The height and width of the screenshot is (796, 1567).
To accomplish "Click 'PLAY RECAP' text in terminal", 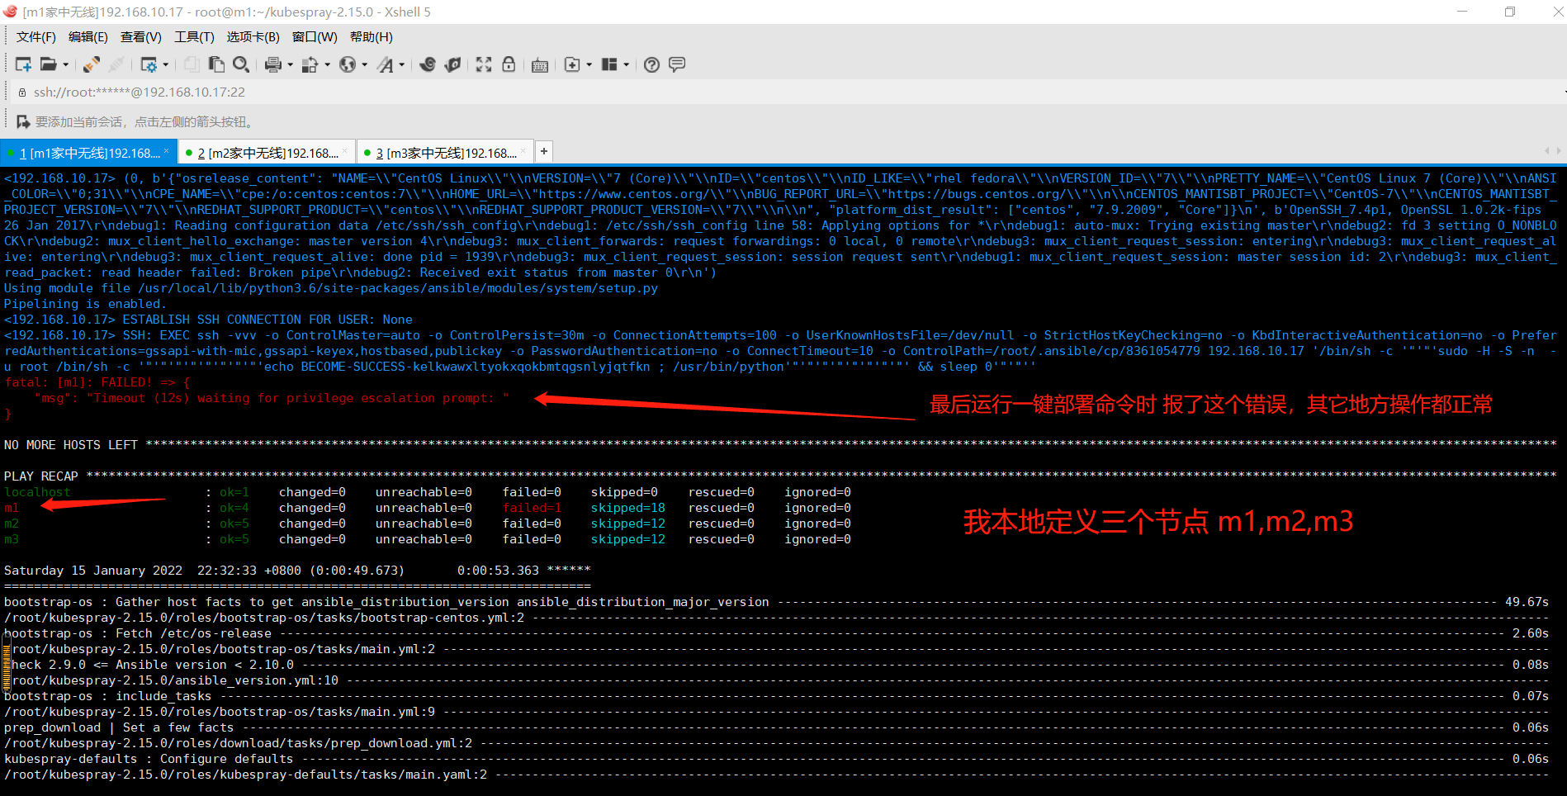I will [x=41, y=476].
